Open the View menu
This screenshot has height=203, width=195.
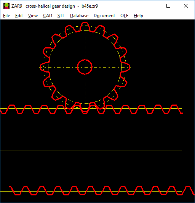[33, 16]
